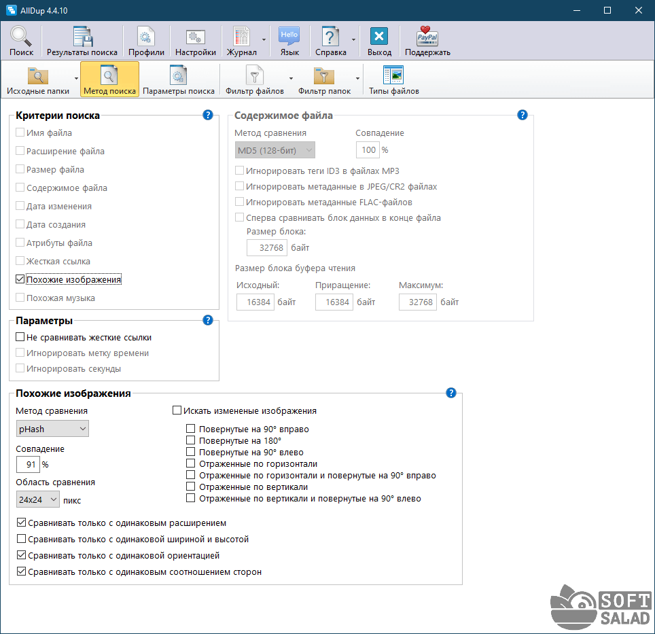This screenshot has width=655, height=634.
Task: Enable Искать измененые изображения checkbox
Action: (x=177, y=410)
